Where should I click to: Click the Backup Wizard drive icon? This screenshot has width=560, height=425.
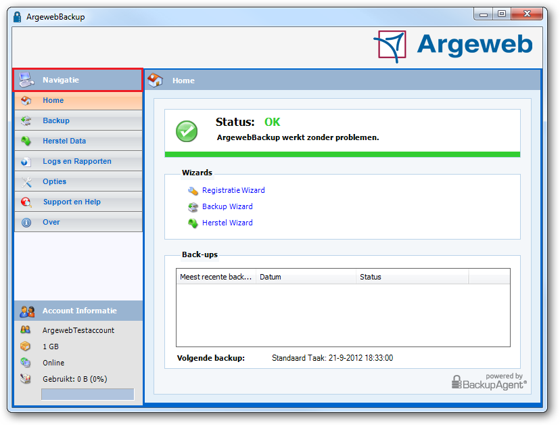click(193, 207)
